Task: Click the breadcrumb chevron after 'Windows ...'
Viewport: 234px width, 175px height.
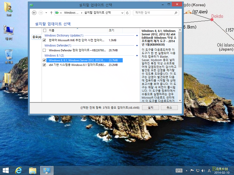Action: pos(82,13)
